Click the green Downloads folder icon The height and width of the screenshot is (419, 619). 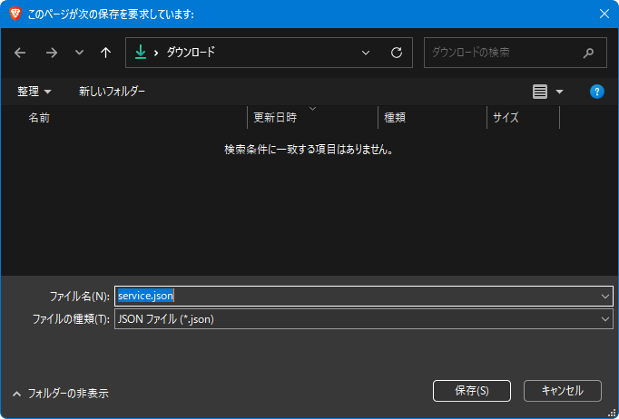140,53
